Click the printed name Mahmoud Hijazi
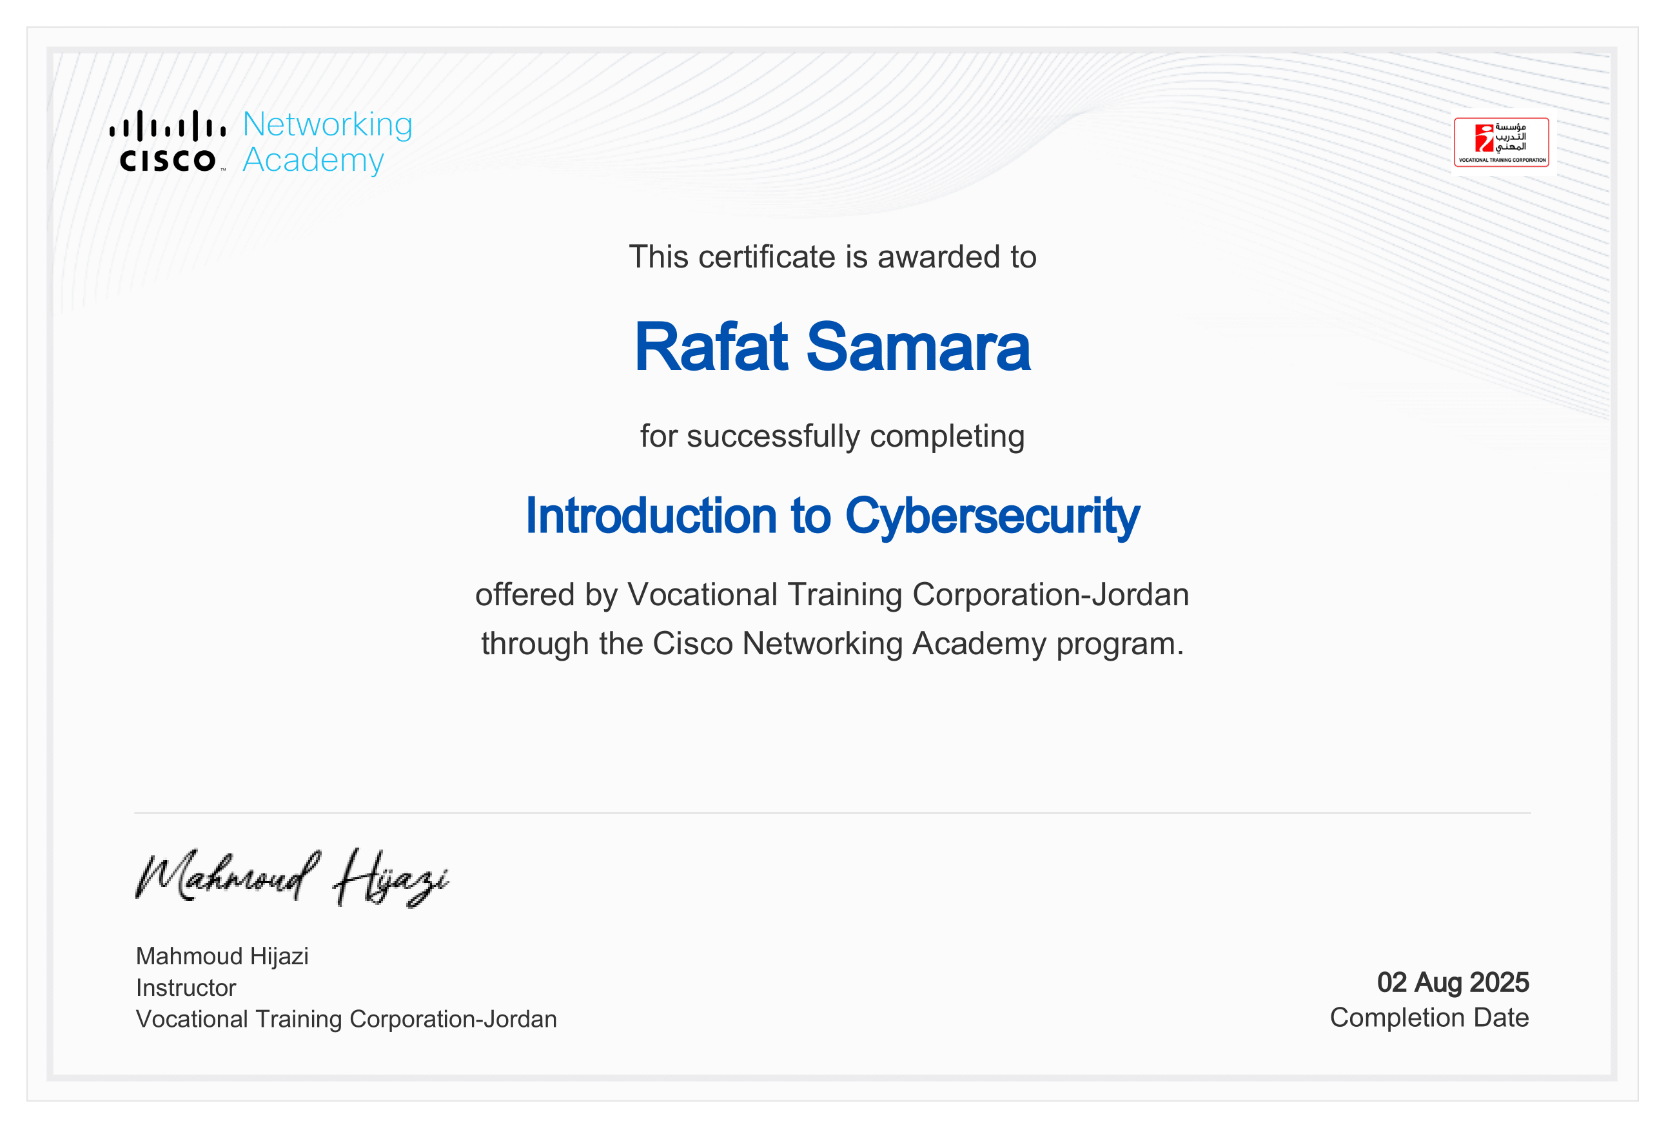Viewport: 1666px width, 1128px height. coord(222,956)
